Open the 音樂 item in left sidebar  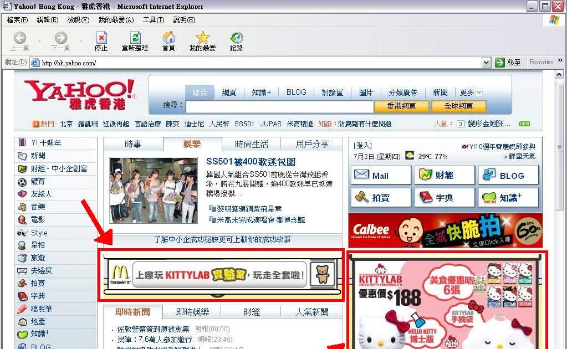[x=38, y=207]
